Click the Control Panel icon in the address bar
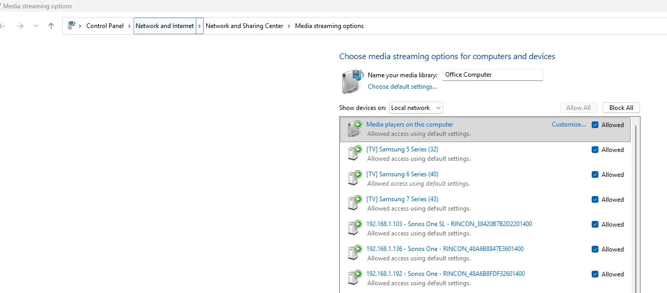667x293 pixels. click(72, 26)
